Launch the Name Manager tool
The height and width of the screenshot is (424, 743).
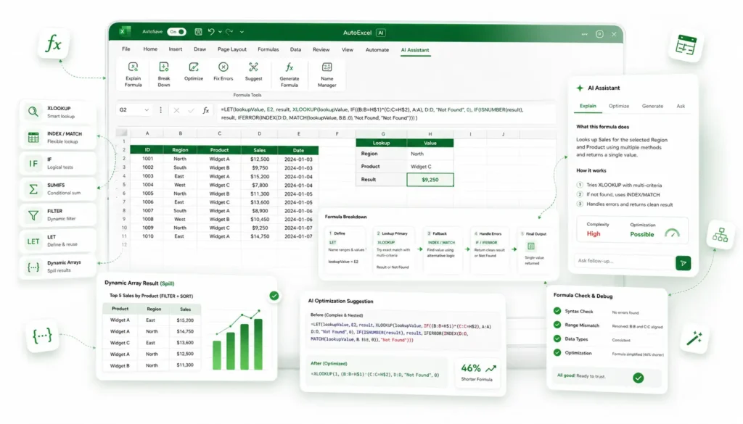click(x=327, y=67)
